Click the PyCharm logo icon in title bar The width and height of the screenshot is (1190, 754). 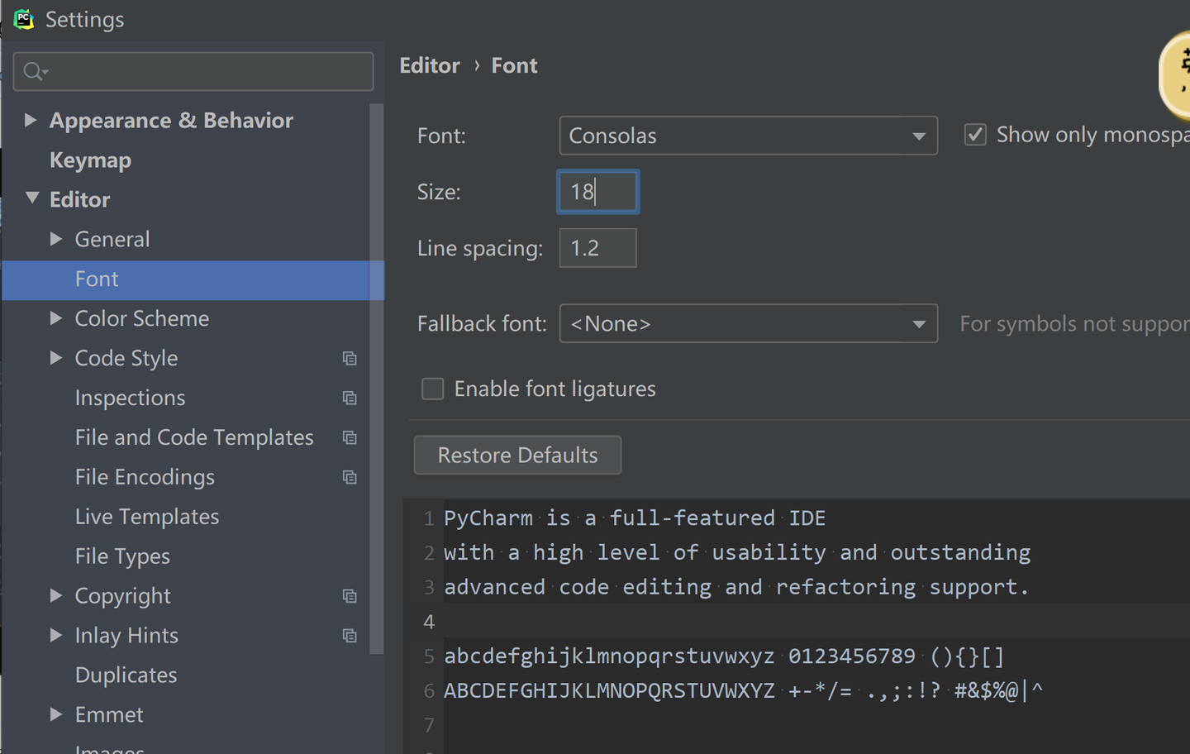tap(23, 19)
